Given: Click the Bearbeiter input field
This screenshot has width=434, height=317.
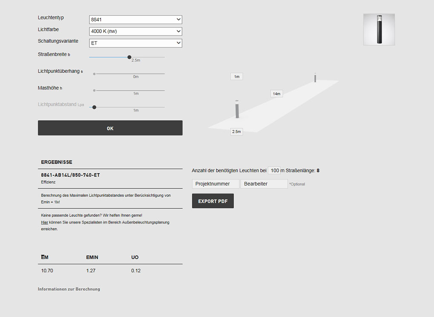Looking at the screenshot, I should coord(264,184).
